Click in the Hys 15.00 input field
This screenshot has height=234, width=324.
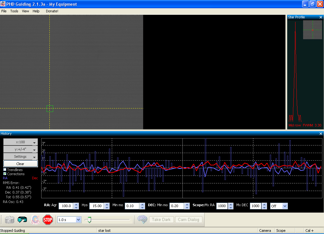tap(97, 206)
